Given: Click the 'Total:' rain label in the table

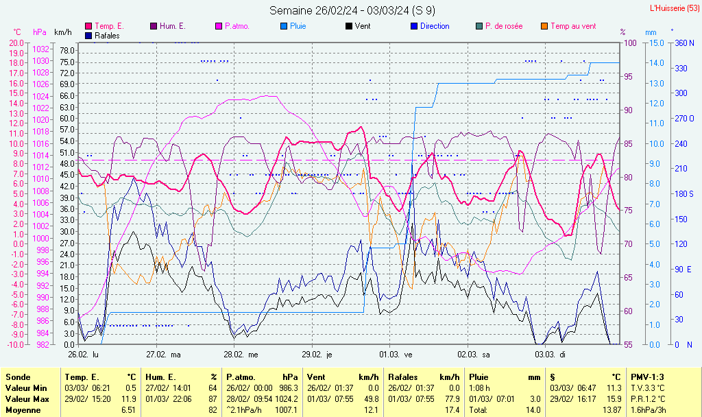Looking at the screenshot, I should (x=478, y=410).
